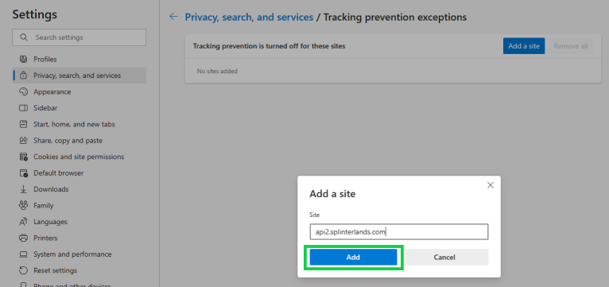Follow the Privacy, search, and services breadcrumb
The width and height of the screenshot is (609, 287).
[x=249, y=17]
